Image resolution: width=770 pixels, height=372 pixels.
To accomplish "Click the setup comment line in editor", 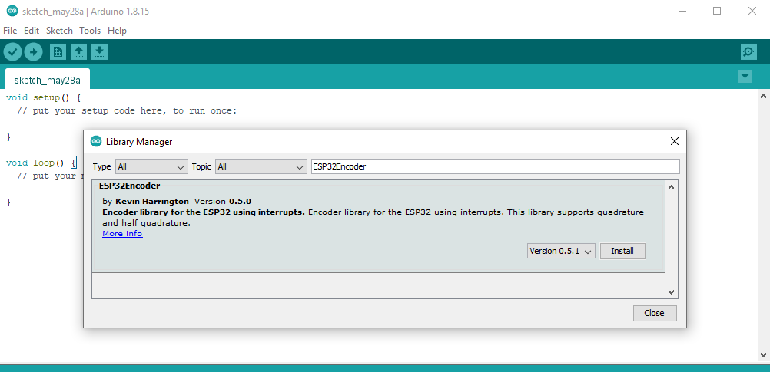I will click(127, 111).
